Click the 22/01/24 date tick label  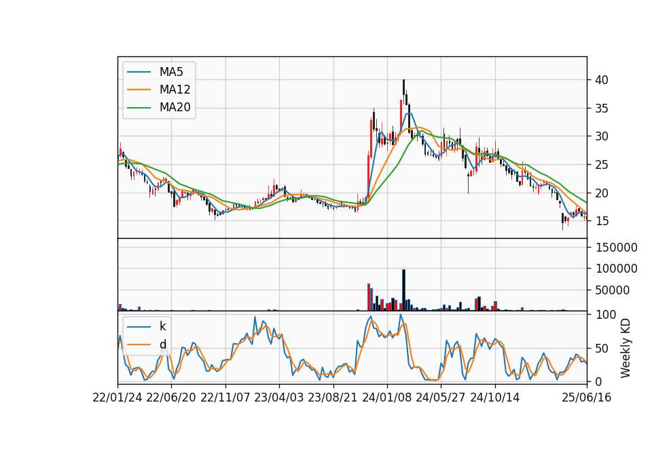(117, 397)
